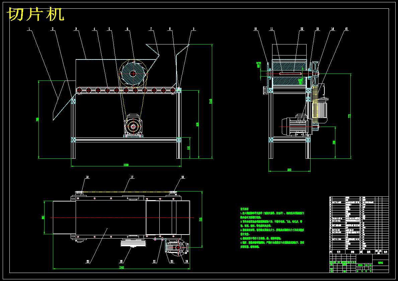Select the motor under the front-view conveyor
This screenshot has width=398, height=281.
coord(133,125)
